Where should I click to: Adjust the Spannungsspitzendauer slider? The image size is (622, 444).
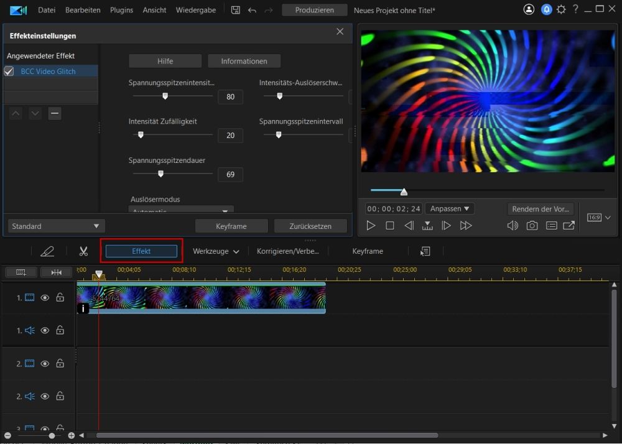160,173
